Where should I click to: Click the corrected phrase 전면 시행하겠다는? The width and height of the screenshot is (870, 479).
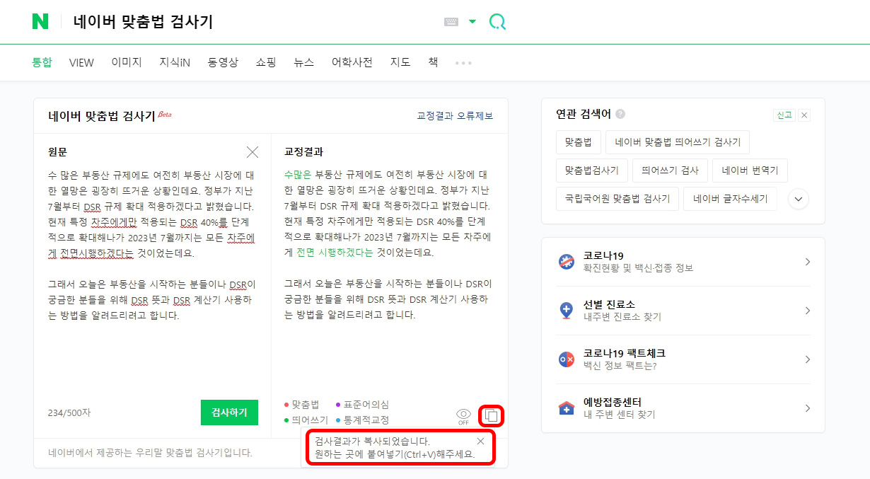click(335, 253)
